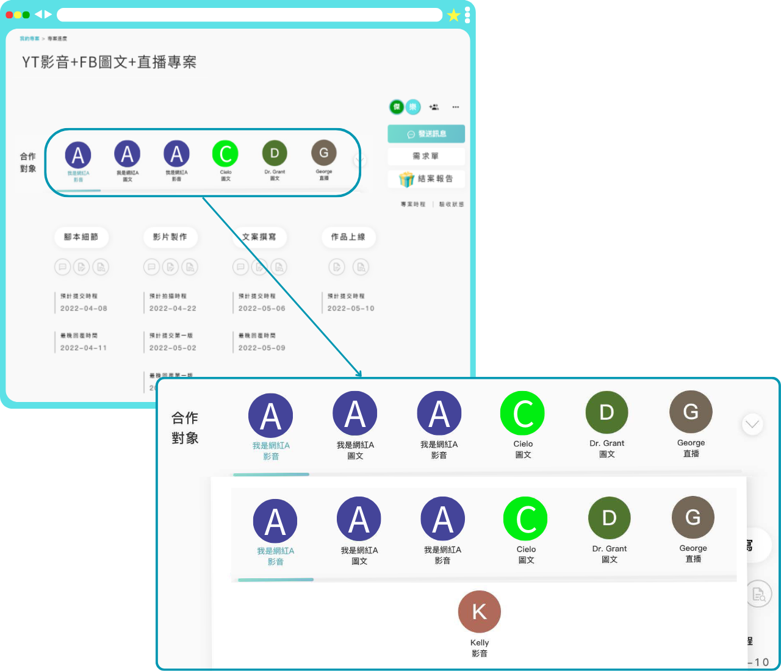Click the date 2022-04-22
This screenshot has width=781, height=671.
click(x=173, y=309)
